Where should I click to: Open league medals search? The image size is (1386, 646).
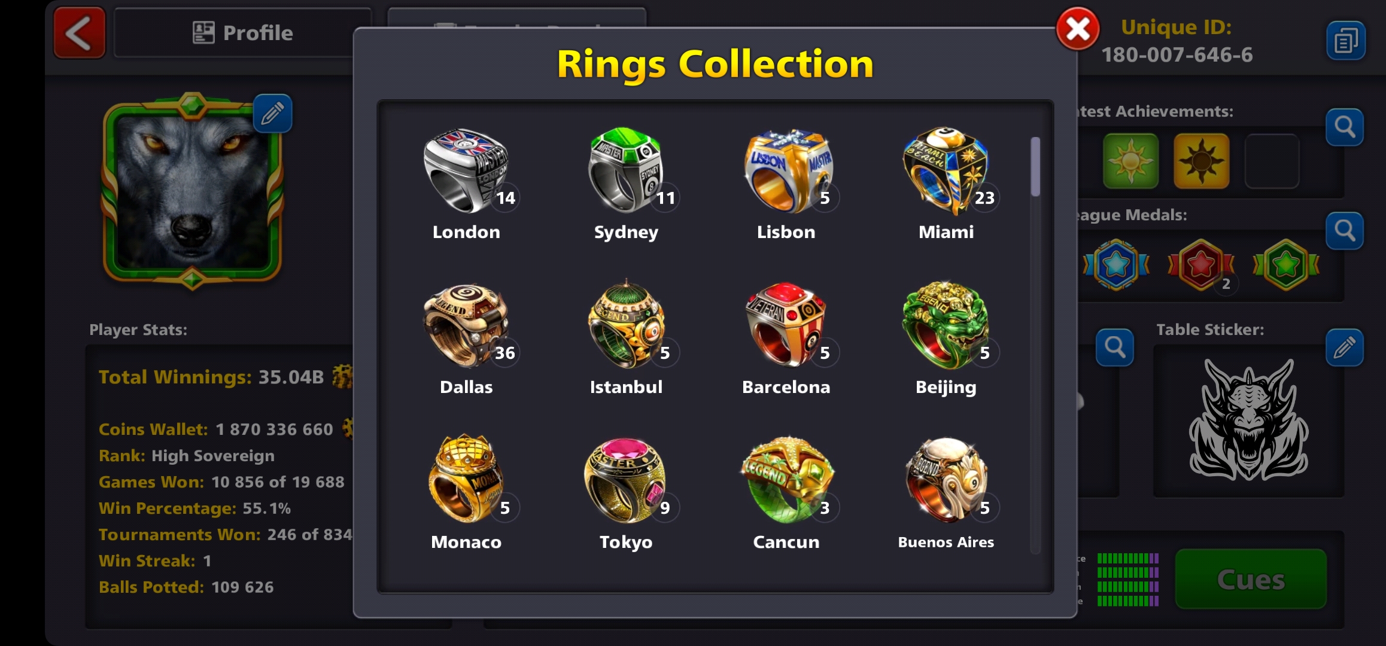coord(1344,231)
